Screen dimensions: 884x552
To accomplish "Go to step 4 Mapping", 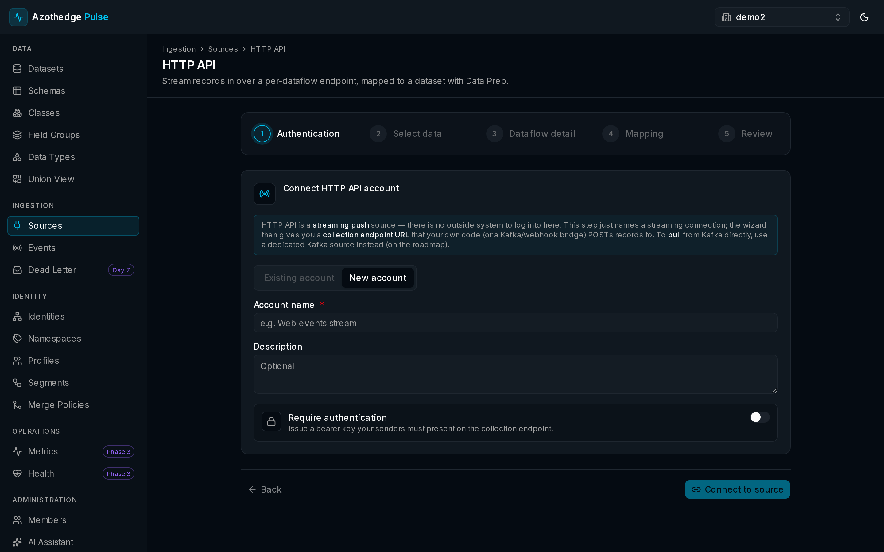I will (x=633, y=134).
